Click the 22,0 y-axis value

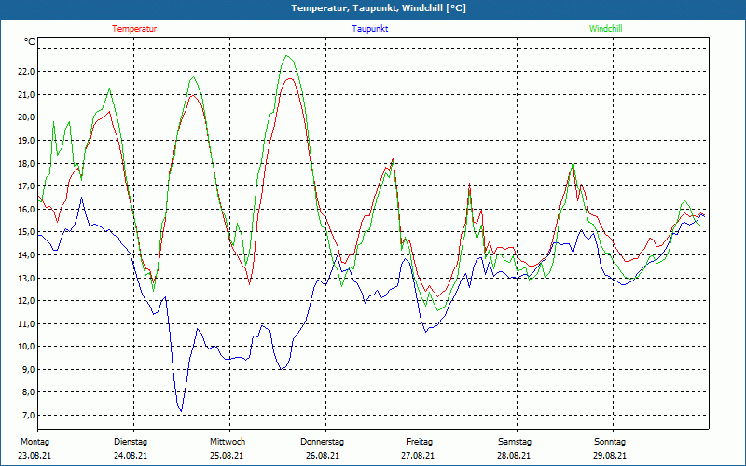[x=27, y=72]
